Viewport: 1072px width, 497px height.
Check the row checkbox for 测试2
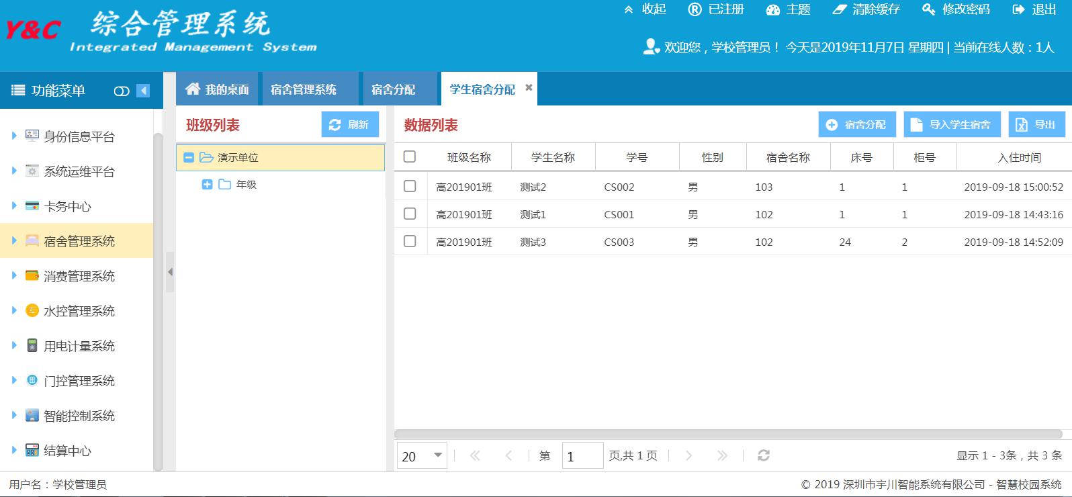click(x=410, y=186)
